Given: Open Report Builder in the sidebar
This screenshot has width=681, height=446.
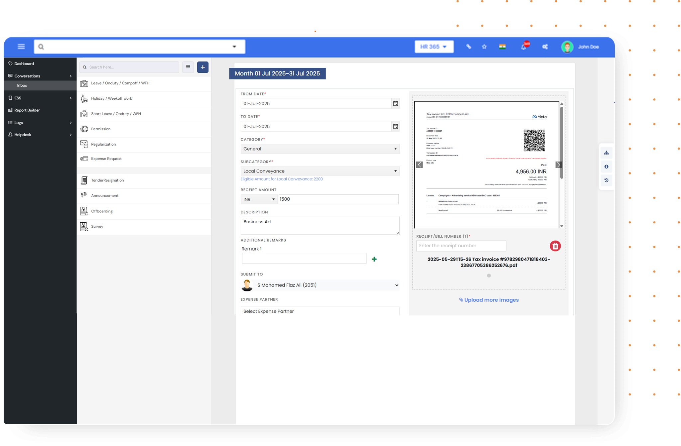Looking at the screenshot, I should pos(27,110).
